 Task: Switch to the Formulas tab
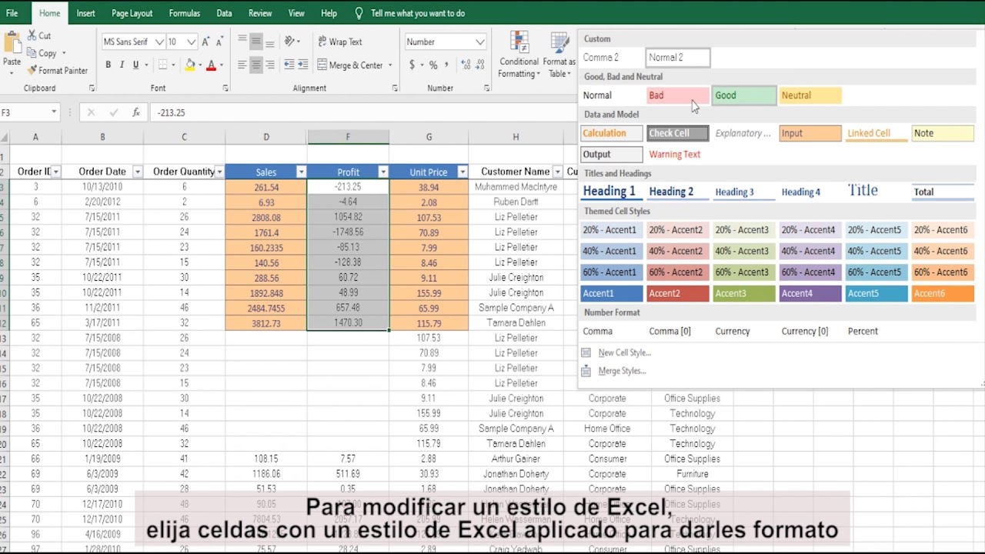point(185,13)
